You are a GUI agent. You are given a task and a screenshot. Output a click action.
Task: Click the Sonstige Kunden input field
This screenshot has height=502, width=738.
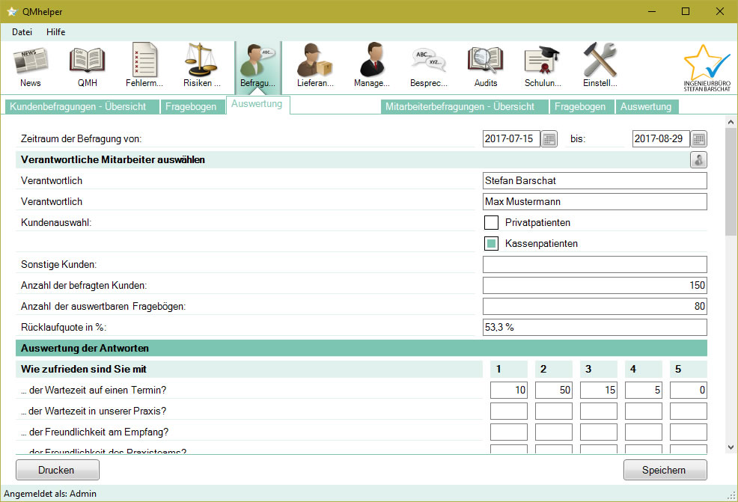[x=594, y=264]
